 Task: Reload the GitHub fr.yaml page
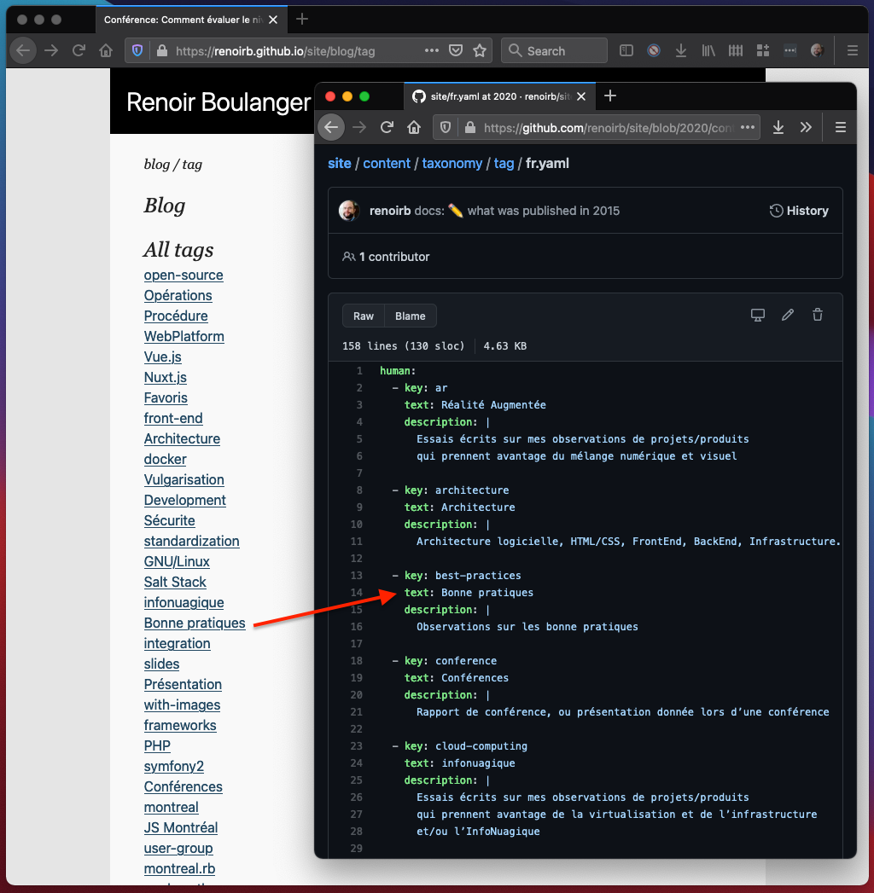tap(387, 127)
